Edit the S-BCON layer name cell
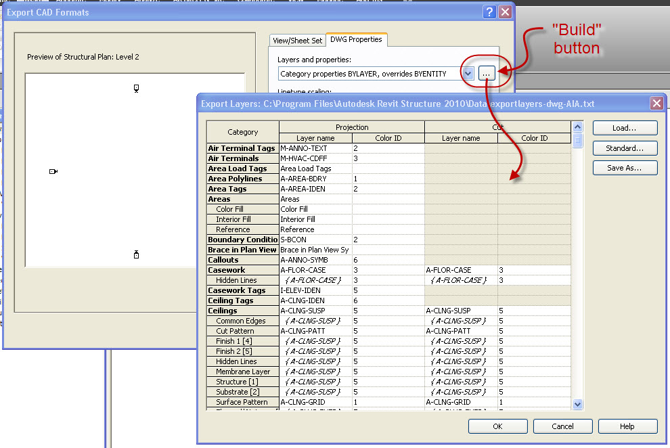Image resolution: width=670 pixels, height=448 pixels. point(315,240)
